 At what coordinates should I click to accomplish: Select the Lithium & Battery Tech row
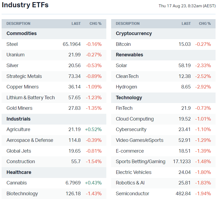tap(30, 98)
